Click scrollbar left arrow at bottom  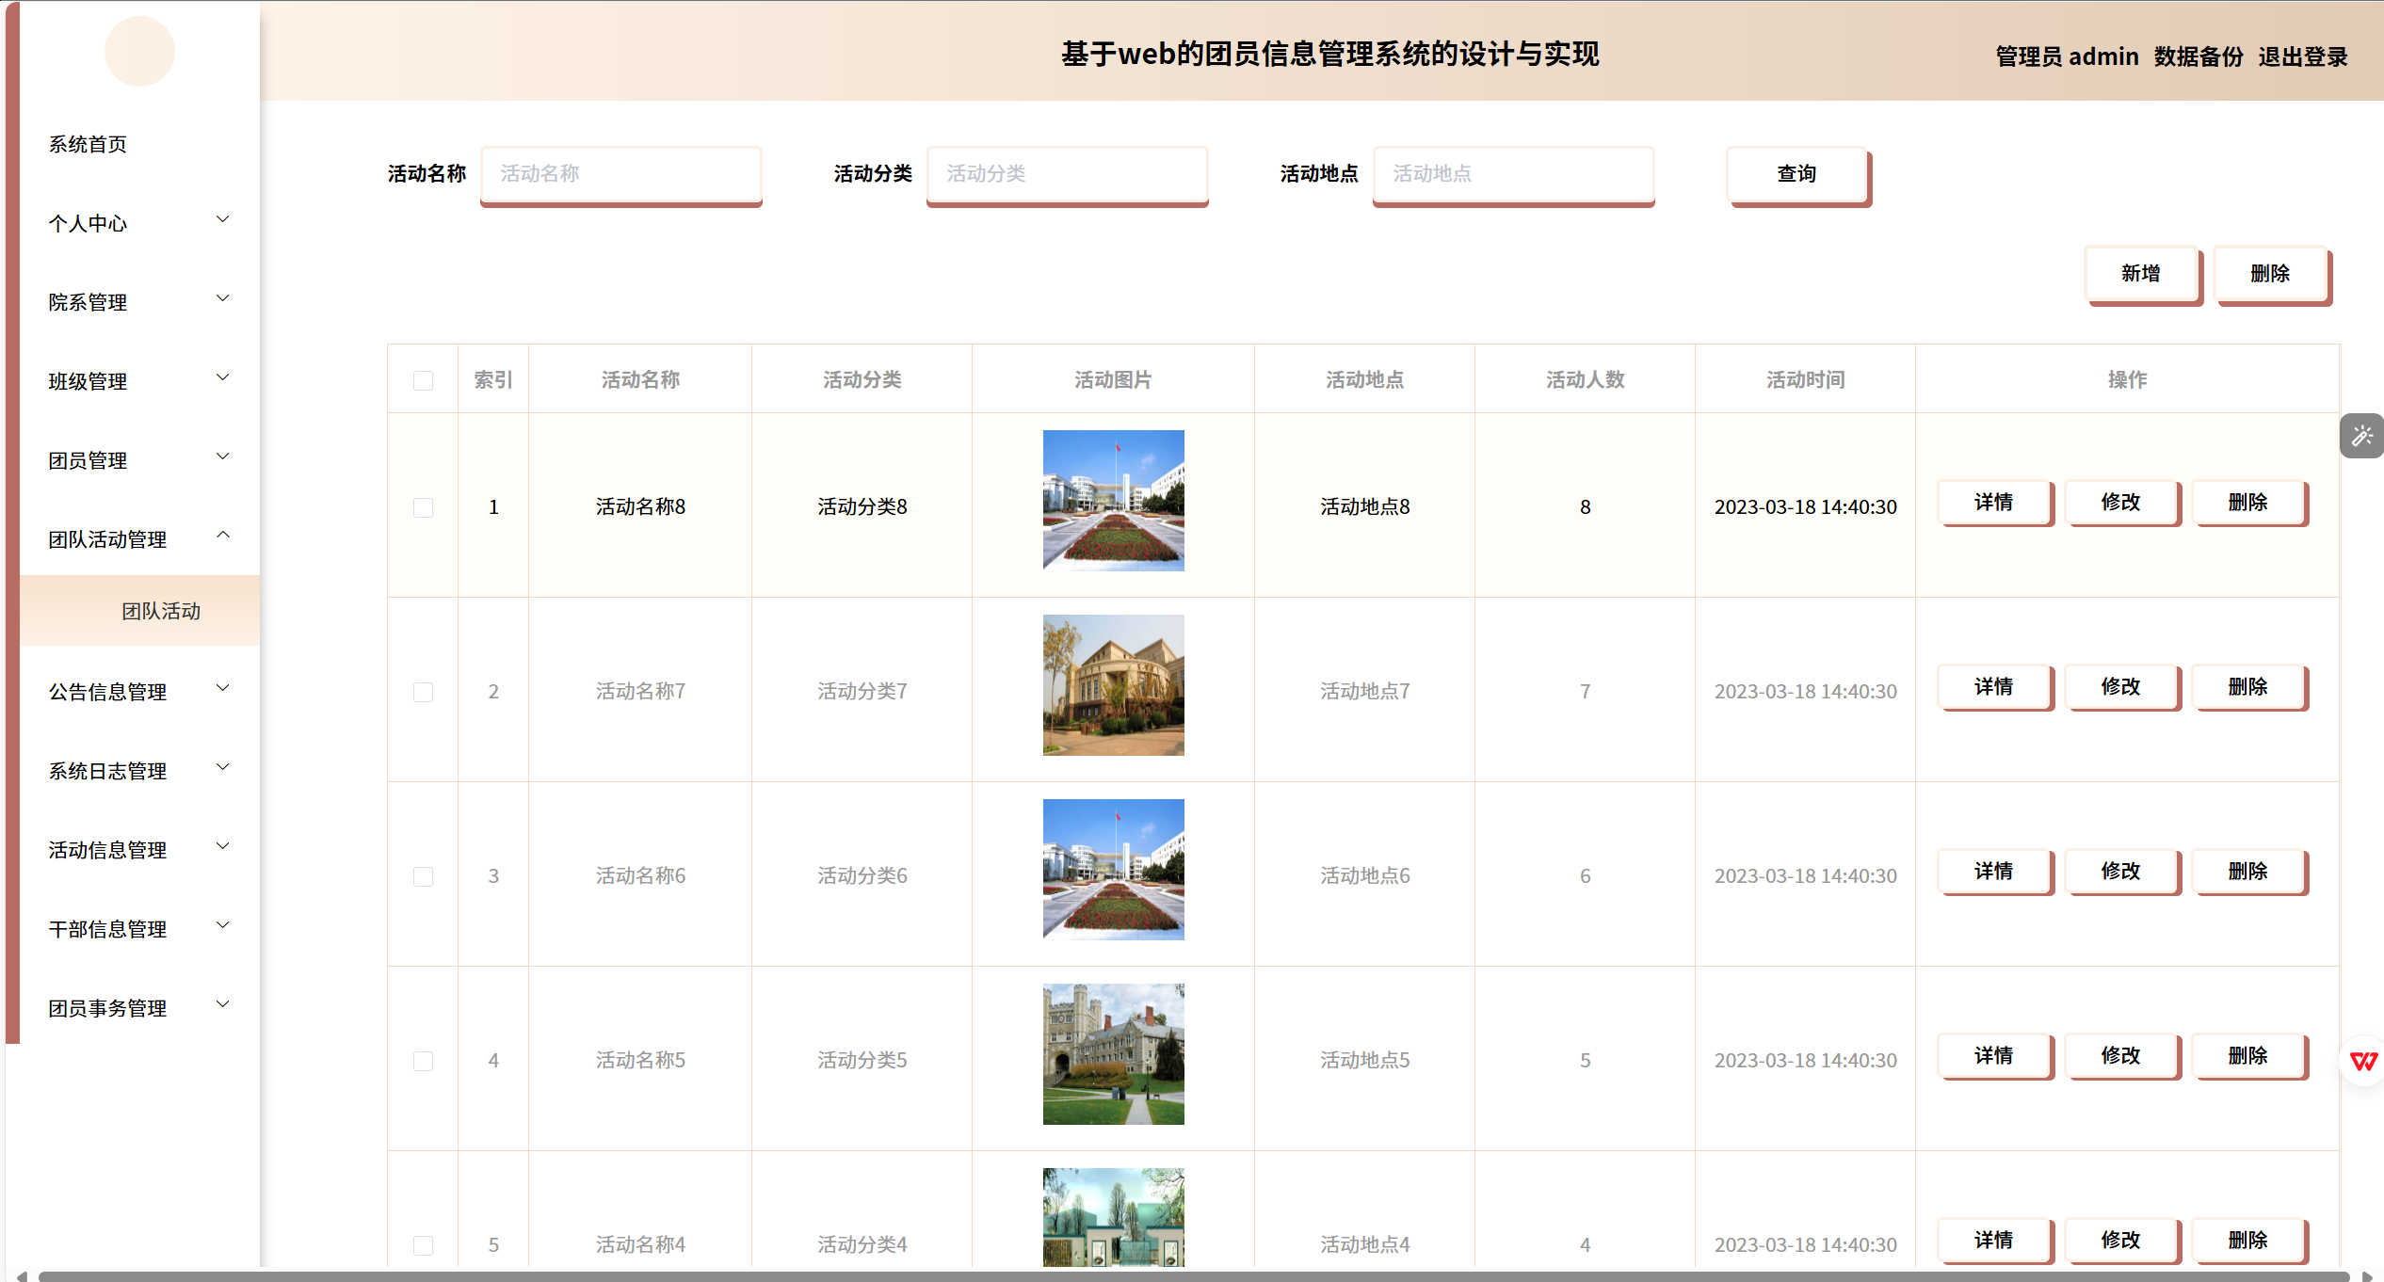pos(22,1275)
